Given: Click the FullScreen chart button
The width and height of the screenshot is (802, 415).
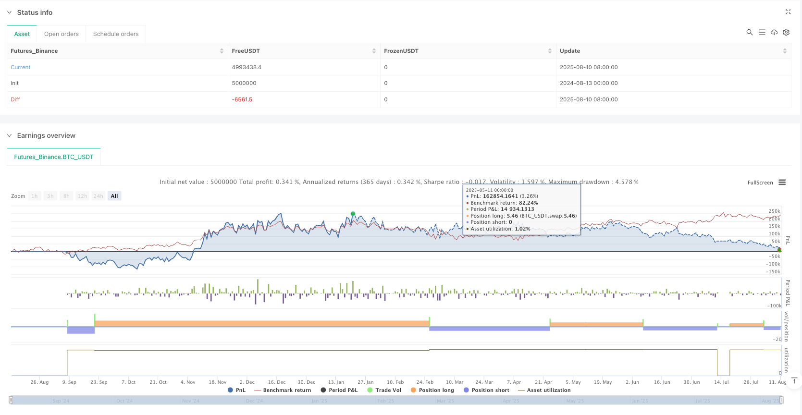Looking at the screenshot, I should coord(760,183).
